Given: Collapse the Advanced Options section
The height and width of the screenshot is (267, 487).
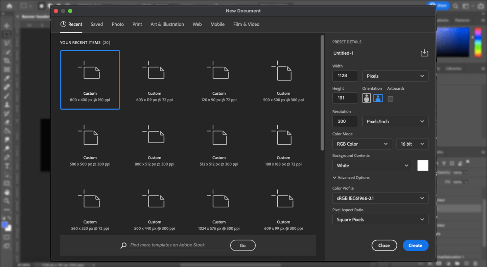Looking at the screenshot, I should click(351, 178).
